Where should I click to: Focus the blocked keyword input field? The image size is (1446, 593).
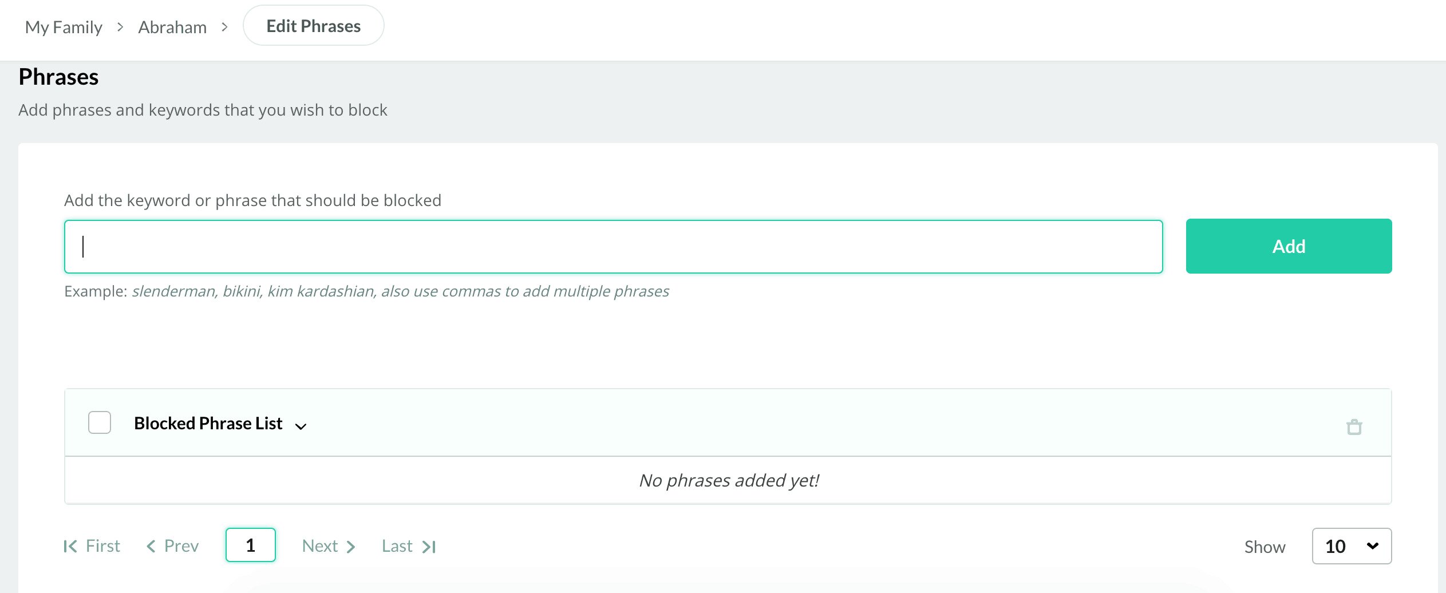coord(613,247)
